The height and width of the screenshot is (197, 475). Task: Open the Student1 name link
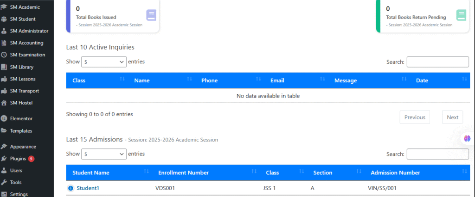(x=88, y=188)
